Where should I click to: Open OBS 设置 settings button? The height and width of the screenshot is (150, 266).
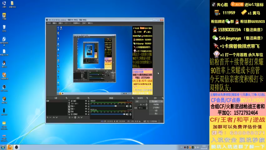point(156,111)
